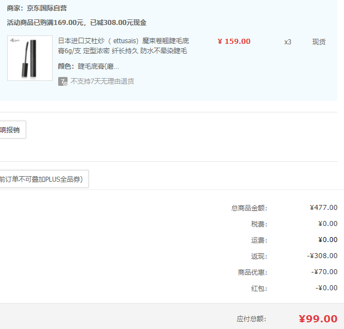Click the 运费 amount ¥0.00
344x329 pixels.
[x=328, y=240]
